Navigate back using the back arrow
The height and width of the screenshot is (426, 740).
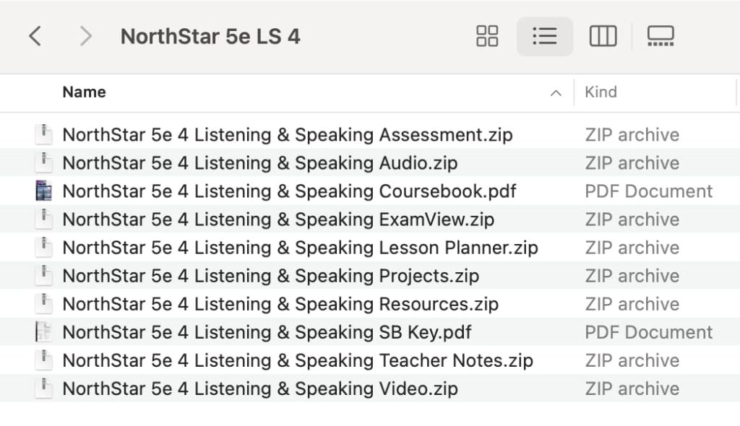pos(35,35)
